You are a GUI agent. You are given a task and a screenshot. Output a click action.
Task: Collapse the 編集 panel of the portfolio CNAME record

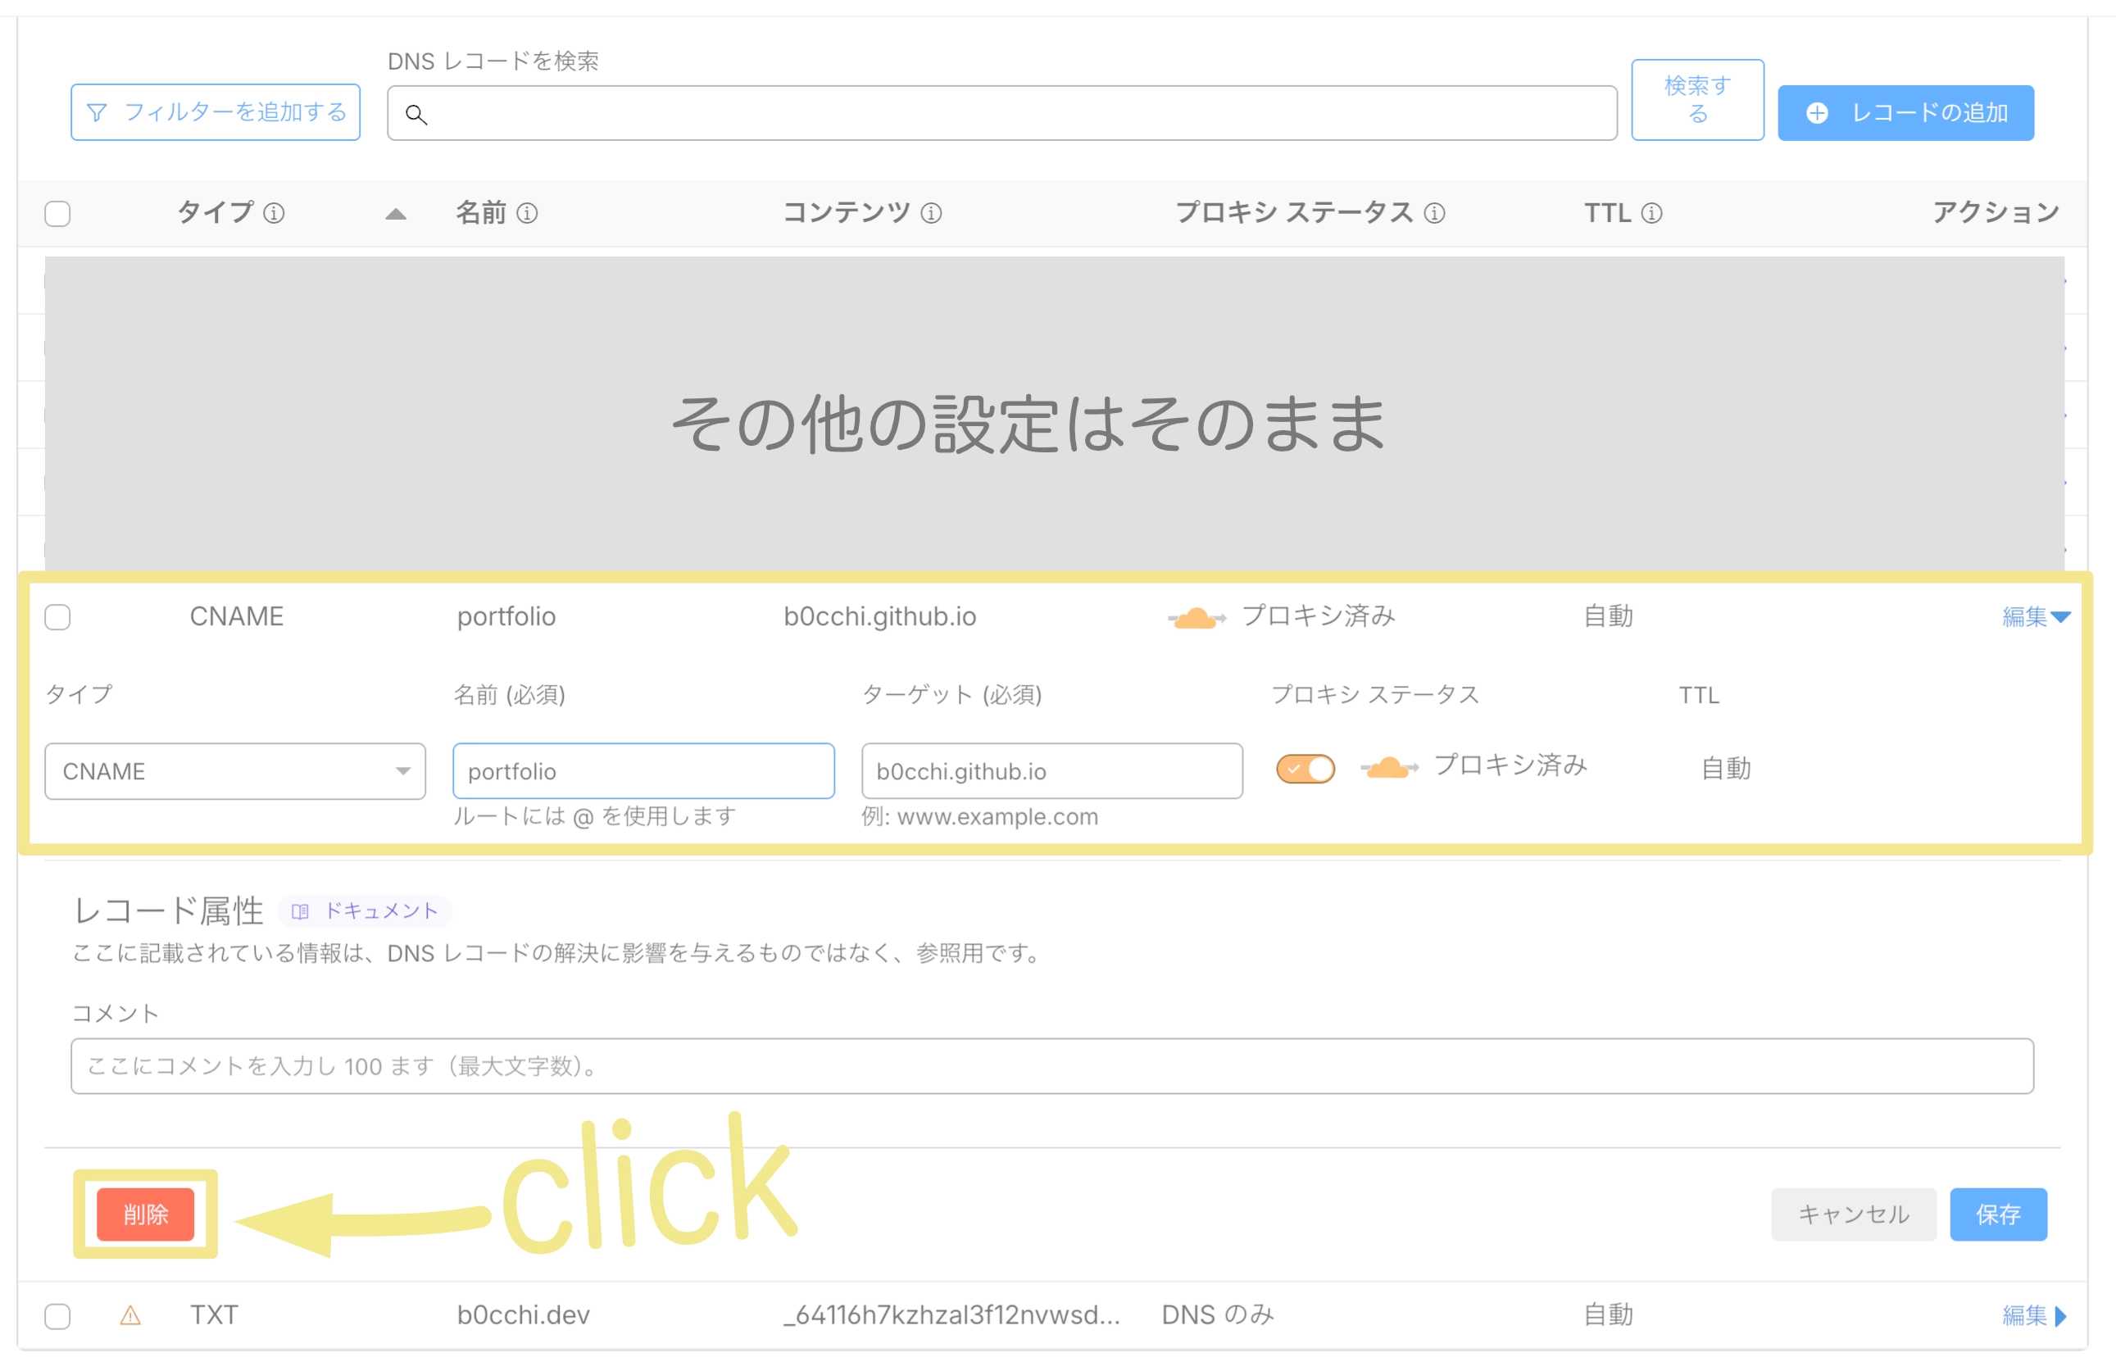click(x=2036, y=616)
